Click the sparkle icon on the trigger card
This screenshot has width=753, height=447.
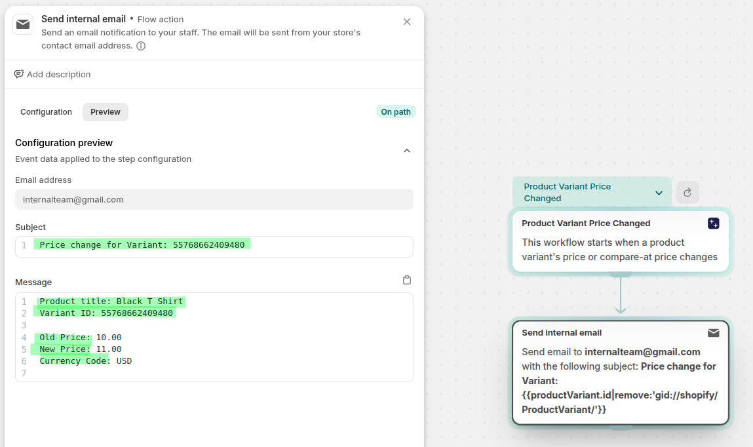coord(713,223)
